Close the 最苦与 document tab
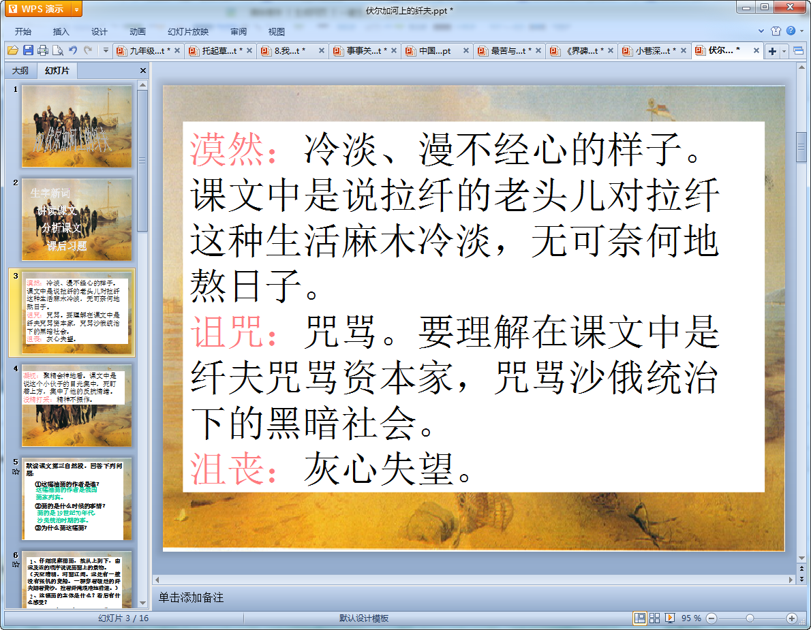Screen dimensions: 811x630 538,50
